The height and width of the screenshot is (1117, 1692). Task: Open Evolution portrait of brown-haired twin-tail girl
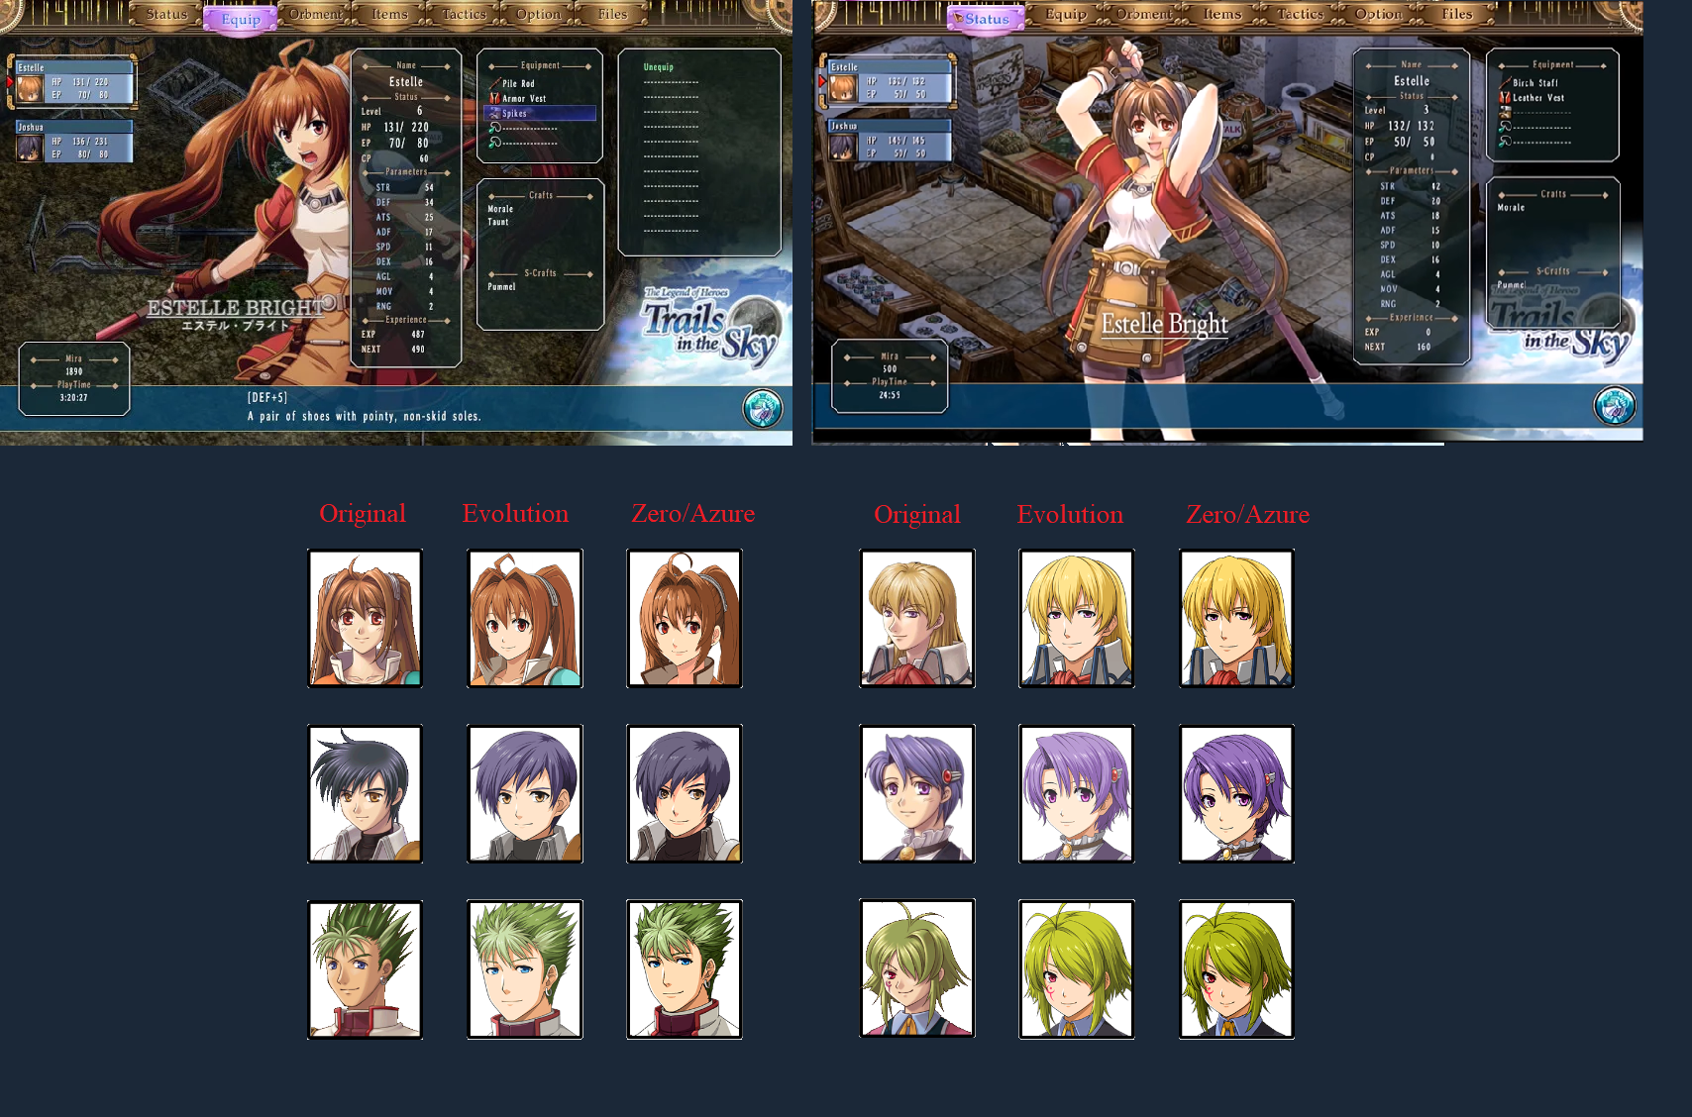tap(525, 618)
